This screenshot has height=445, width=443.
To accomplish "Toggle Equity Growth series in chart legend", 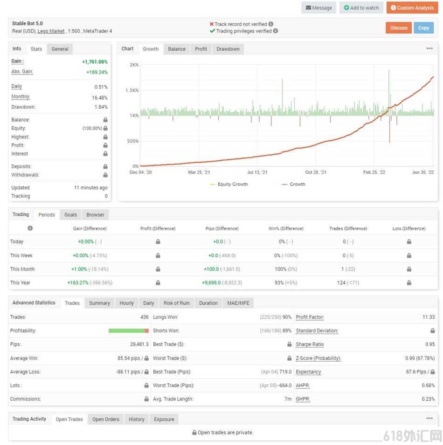I will 228,185.
